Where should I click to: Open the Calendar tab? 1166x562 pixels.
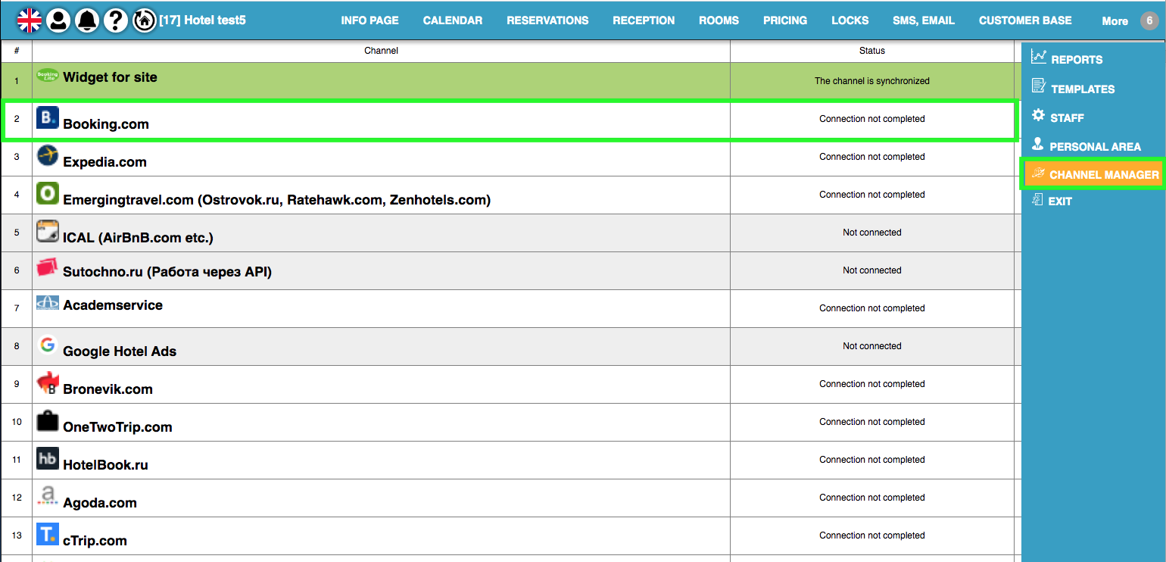452,20
